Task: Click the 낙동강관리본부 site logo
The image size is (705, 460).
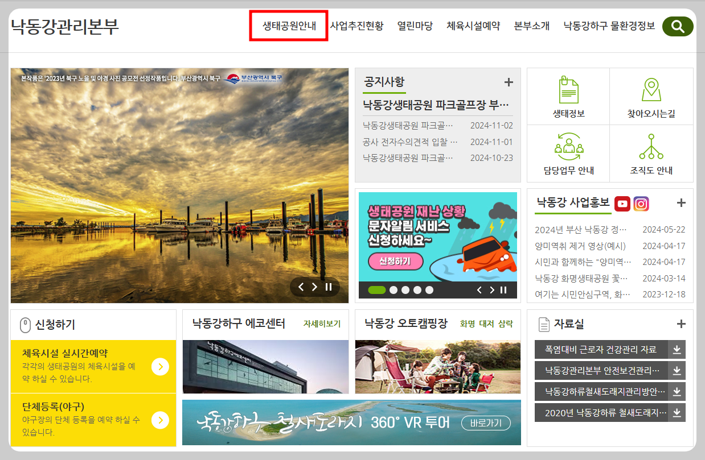Action: click(65, 26)
